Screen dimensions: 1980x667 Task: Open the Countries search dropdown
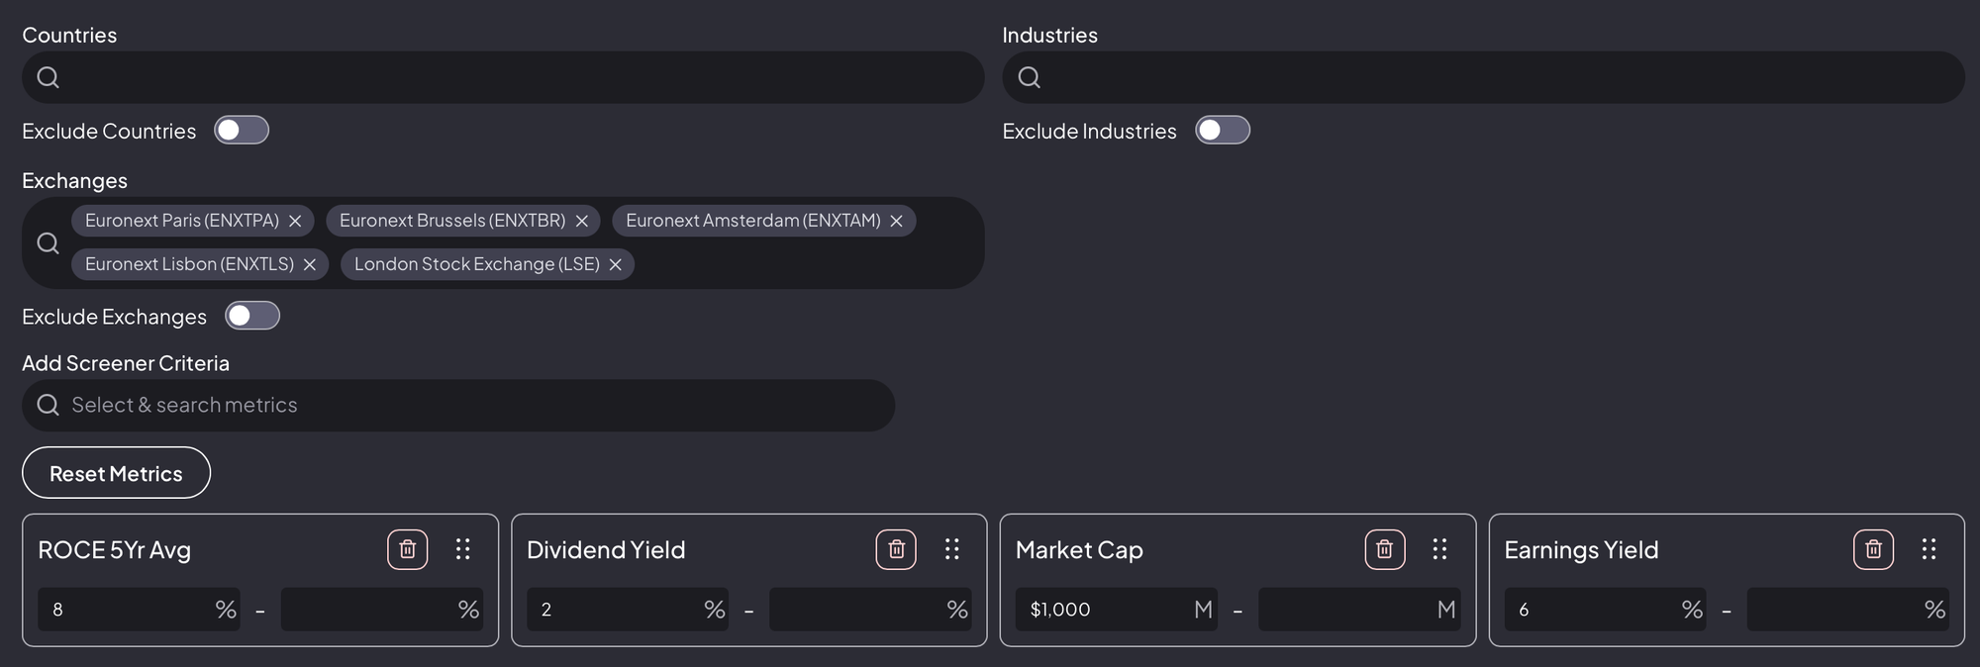point(503,77)
